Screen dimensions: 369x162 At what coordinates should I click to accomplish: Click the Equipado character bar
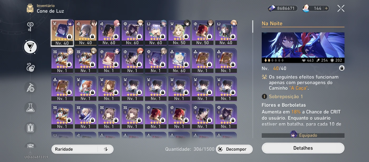click(303, 135)
